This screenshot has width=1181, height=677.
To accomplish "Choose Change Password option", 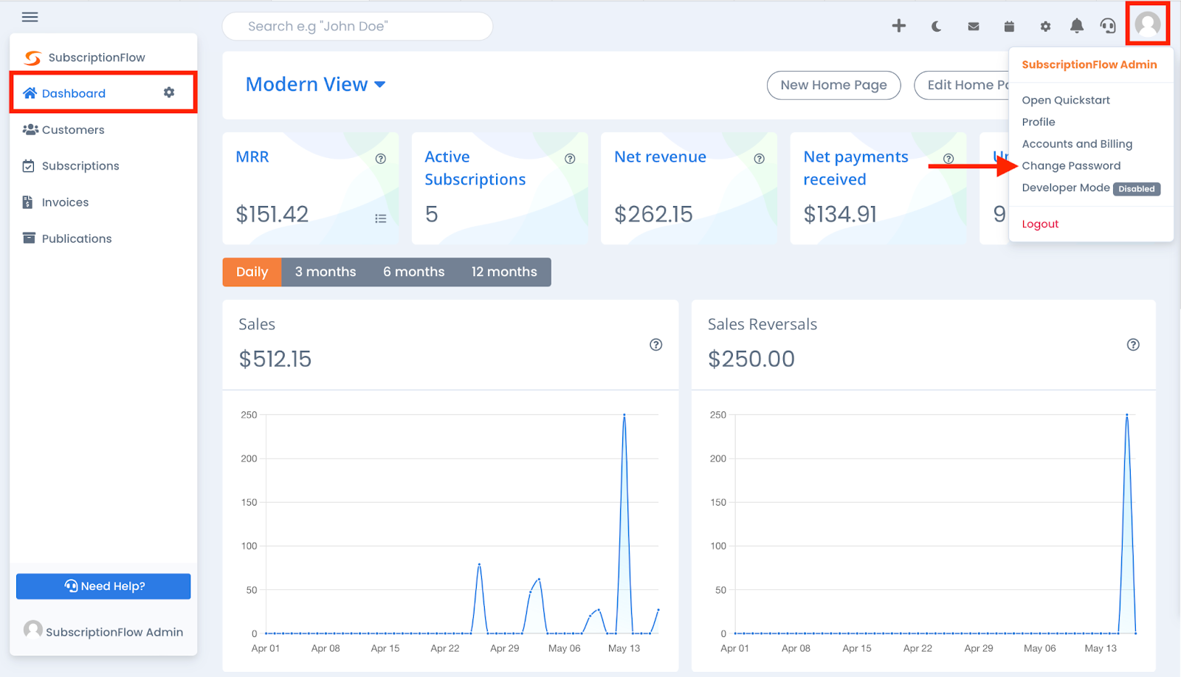I will pyautogui.click(x=1071, y=166).
